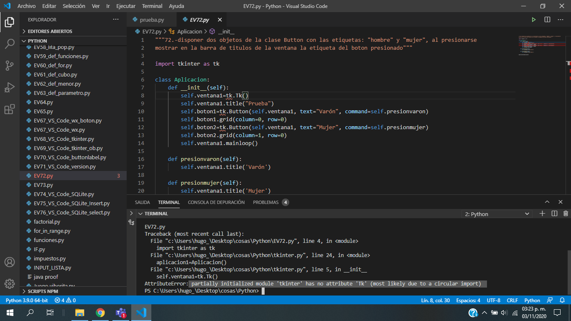Open the Ejecutar menu
The image size is (571, 321).
tap(126, 6)
